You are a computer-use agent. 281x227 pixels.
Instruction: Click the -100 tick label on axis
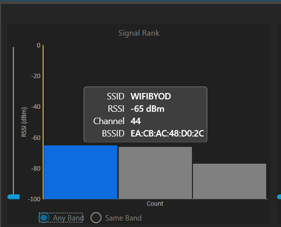point(34,199)
